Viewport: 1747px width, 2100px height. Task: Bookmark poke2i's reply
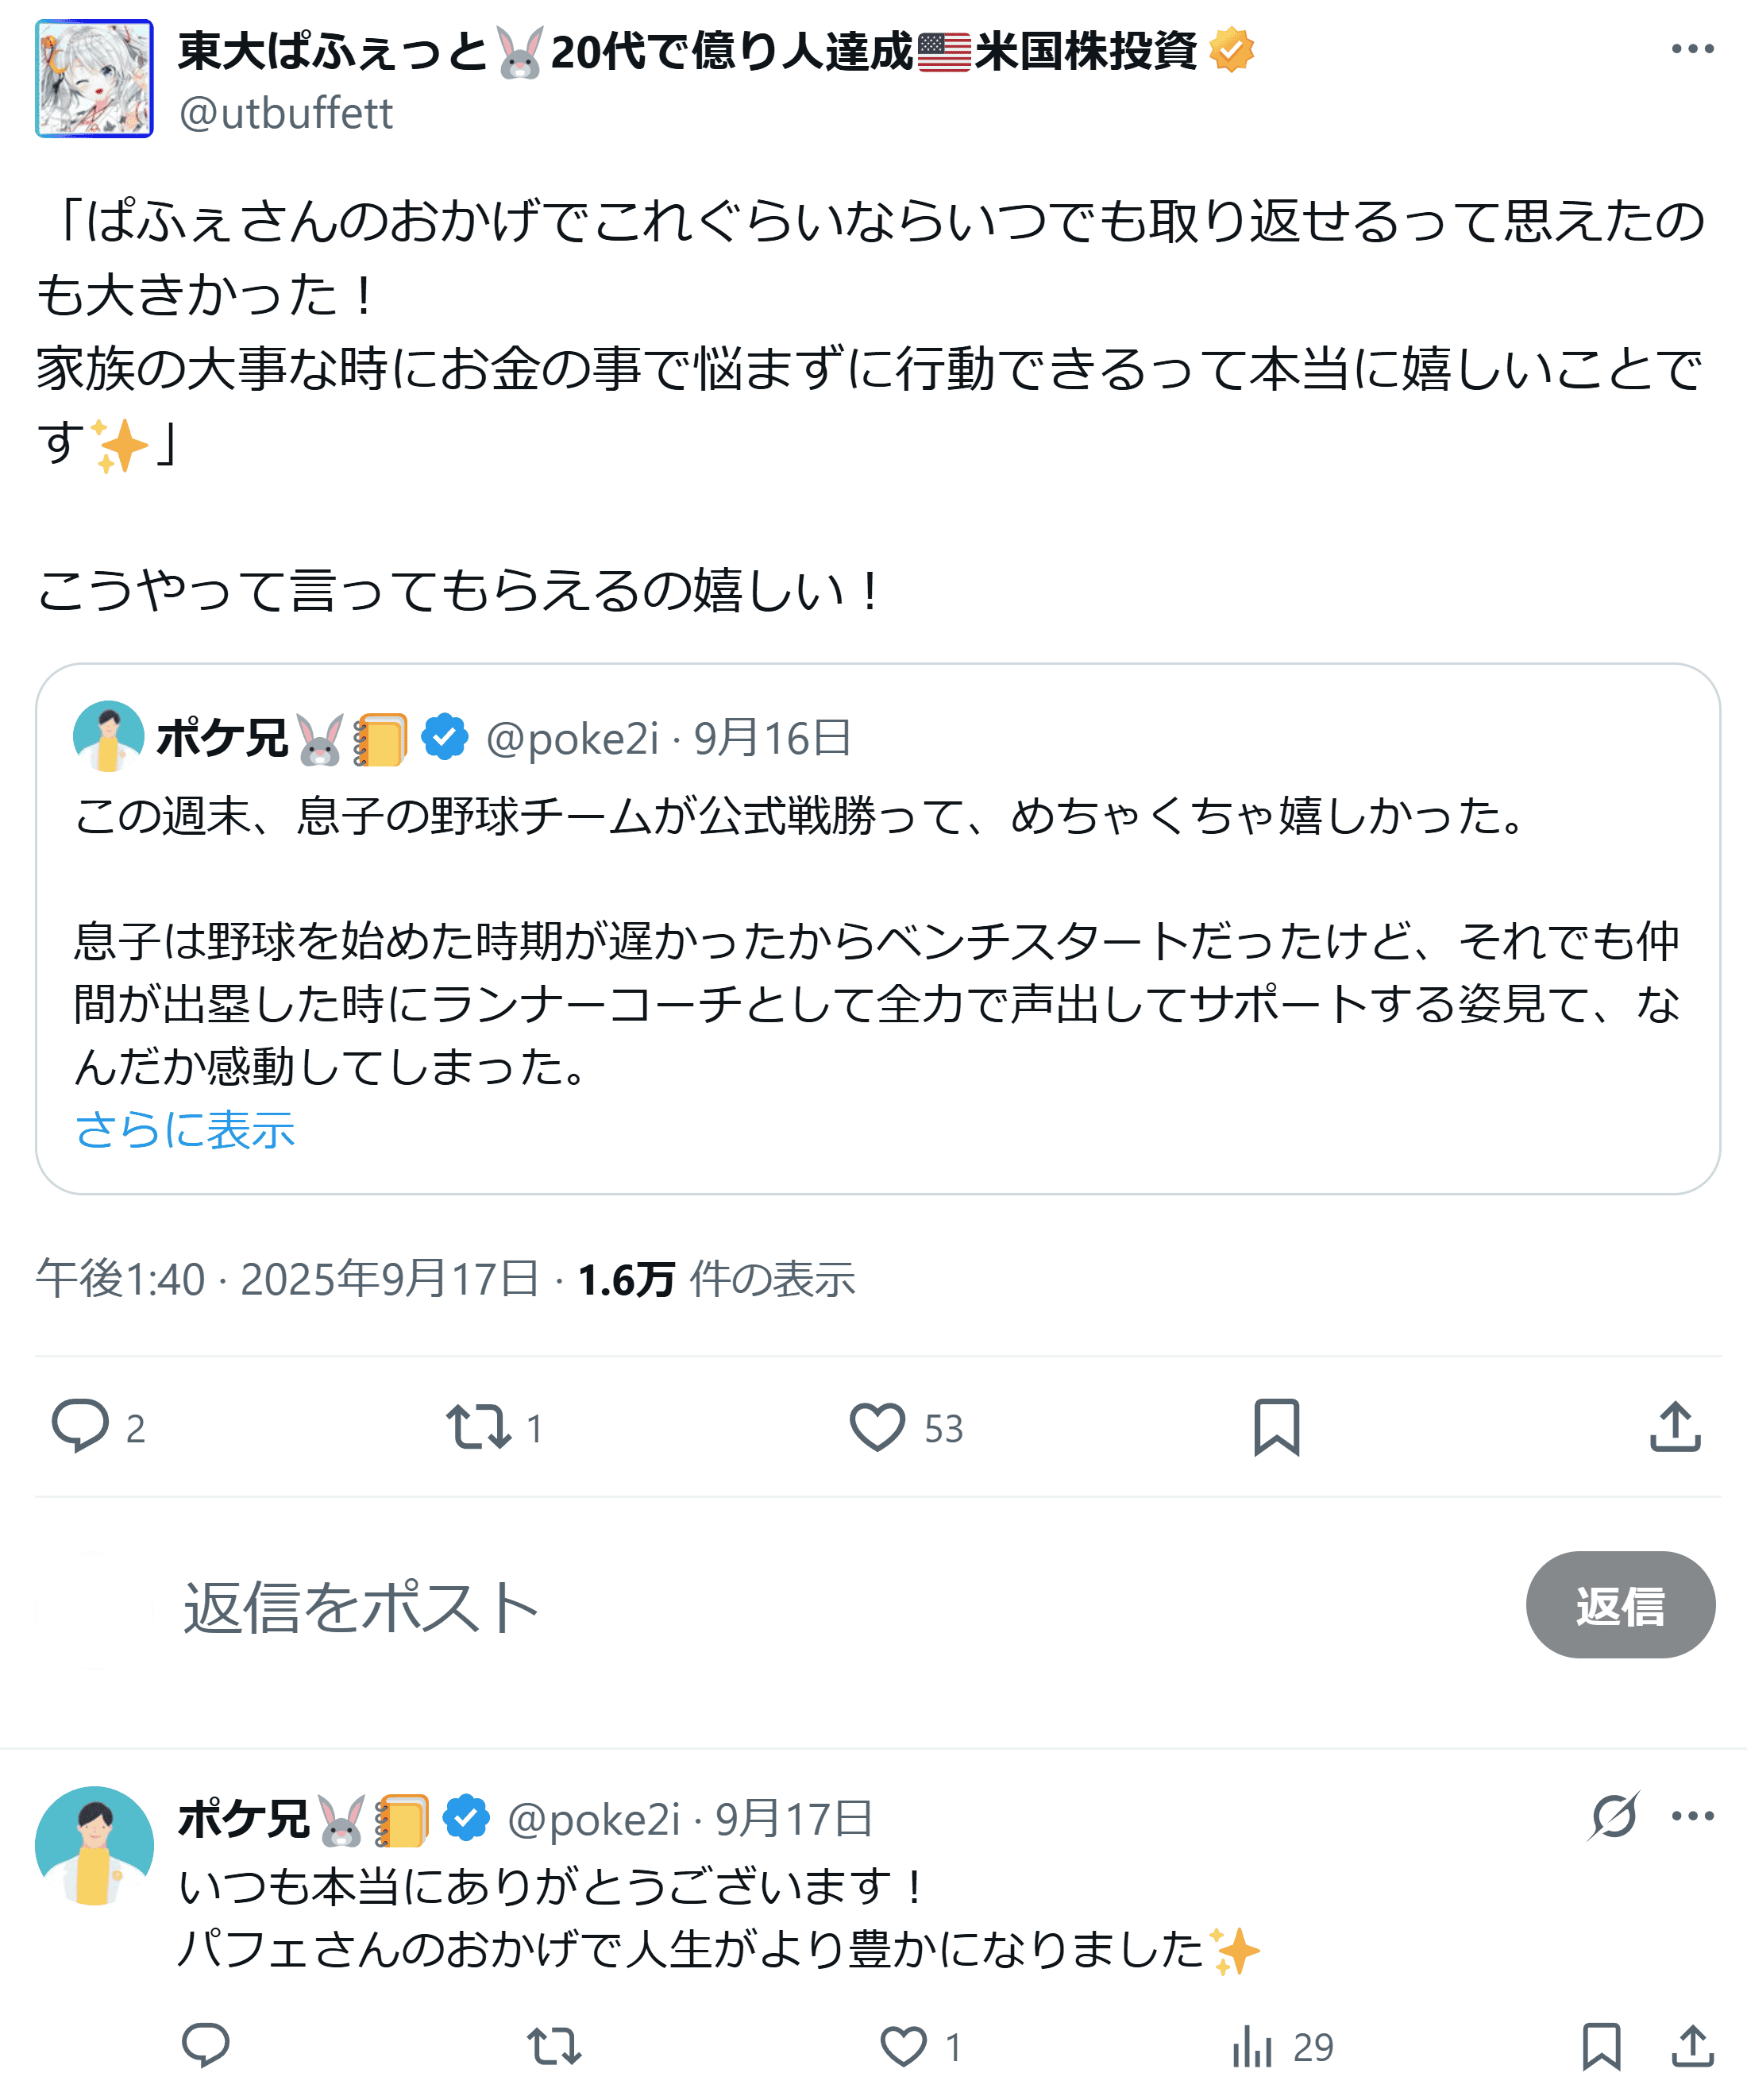coord(1600,2046)
